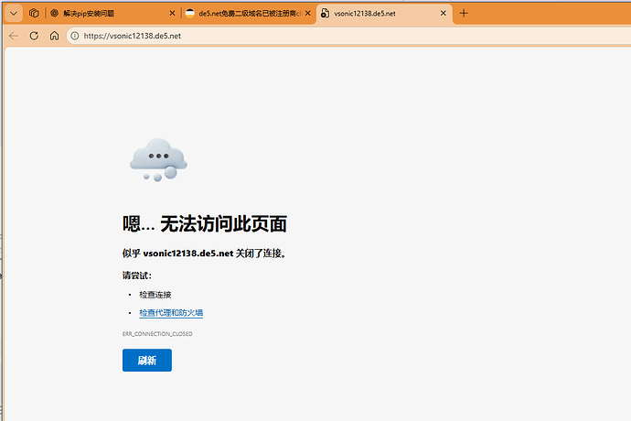
Task: Open the workspaces icon in tab bar
Action: point(34,14)
